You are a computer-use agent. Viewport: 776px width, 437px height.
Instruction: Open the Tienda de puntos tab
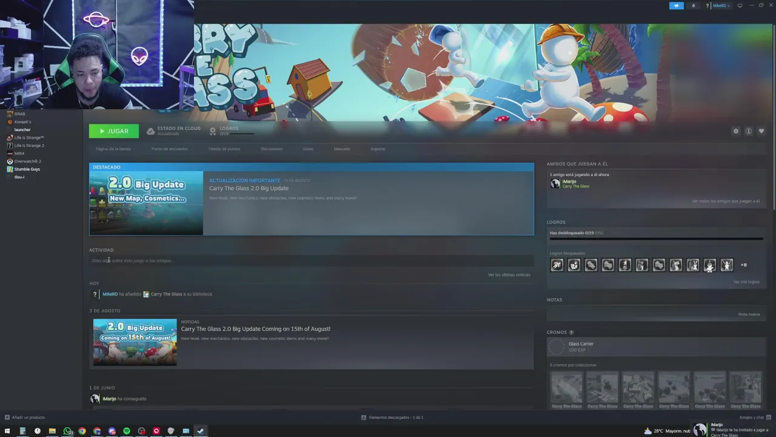click(x=224, y=149)
